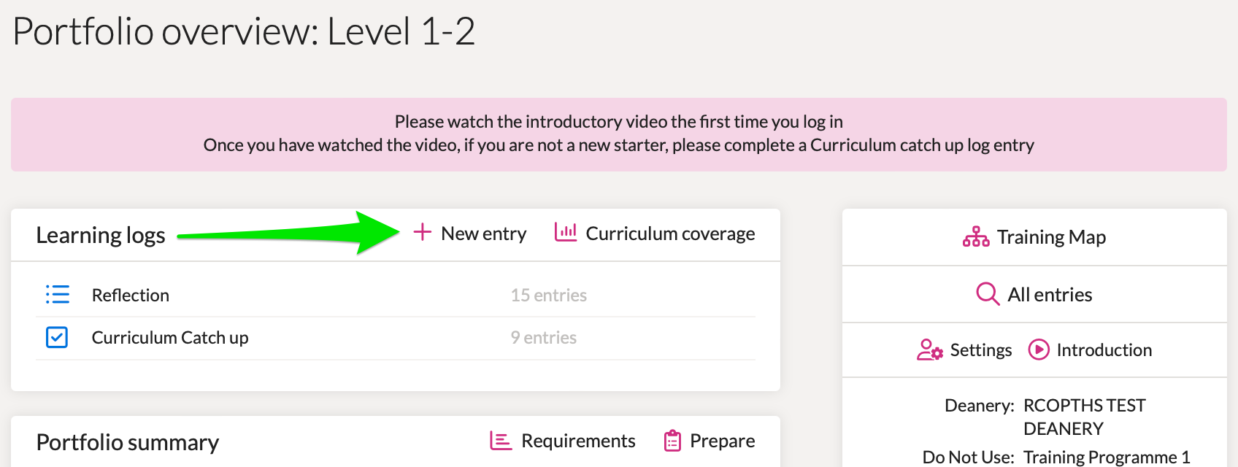Open the Settings page

tap(981, 350)
